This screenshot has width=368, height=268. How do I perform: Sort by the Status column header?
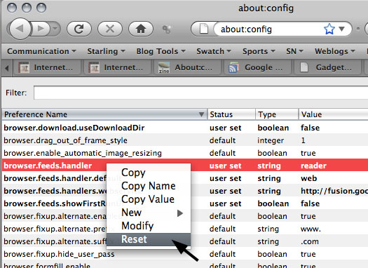(x=231, y=114)
